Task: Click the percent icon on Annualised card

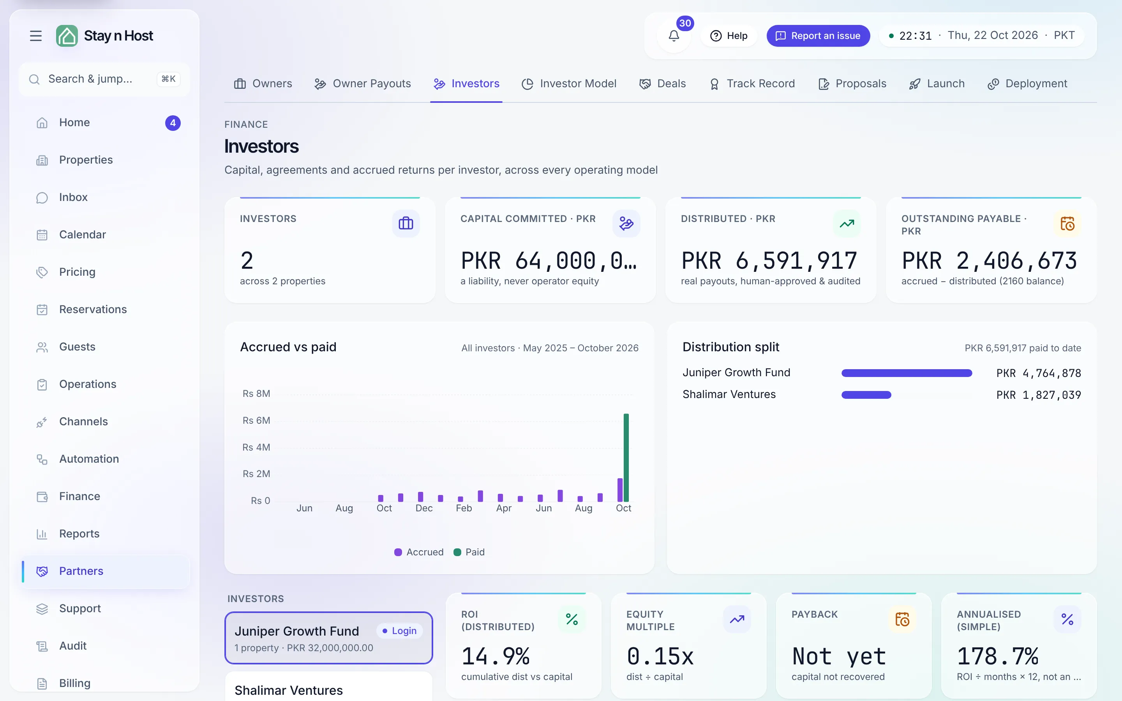Action: 1067,619
